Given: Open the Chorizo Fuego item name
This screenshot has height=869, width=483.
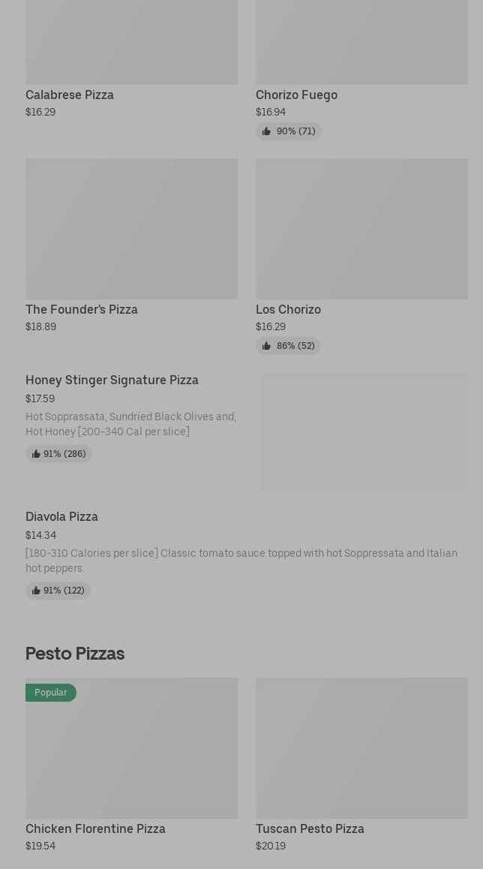Looking at the screenshot, I should point(296,95).
